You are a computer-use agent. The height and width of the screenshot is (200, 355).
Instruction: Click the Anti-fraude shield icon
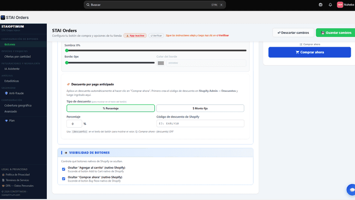tap(6, 93)
